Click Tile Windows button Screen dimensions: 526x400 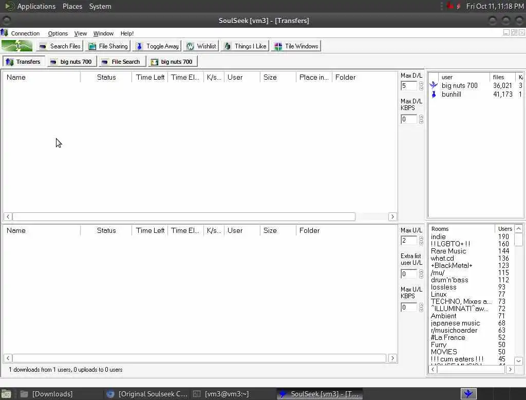[x=296, y=46]
